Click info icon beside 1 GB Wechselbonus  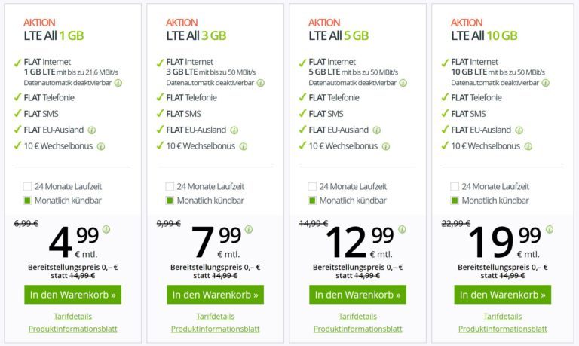(100, 146)
